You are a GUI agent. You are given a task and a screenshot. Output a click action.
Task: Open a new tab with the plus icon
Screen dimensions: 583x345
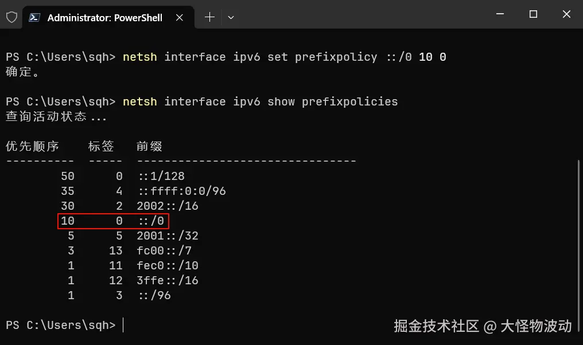209,18
